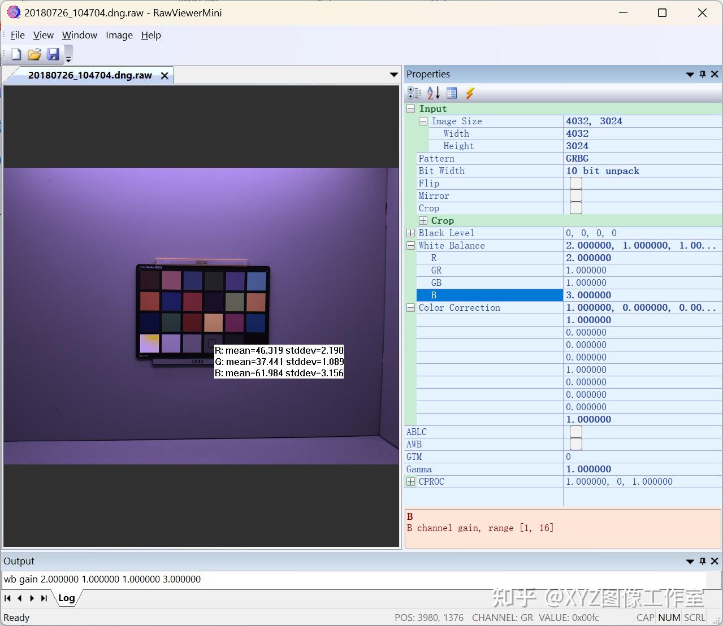Switch to the Log tab
This screenshot has height=626, width=723.
pos(67,598)
